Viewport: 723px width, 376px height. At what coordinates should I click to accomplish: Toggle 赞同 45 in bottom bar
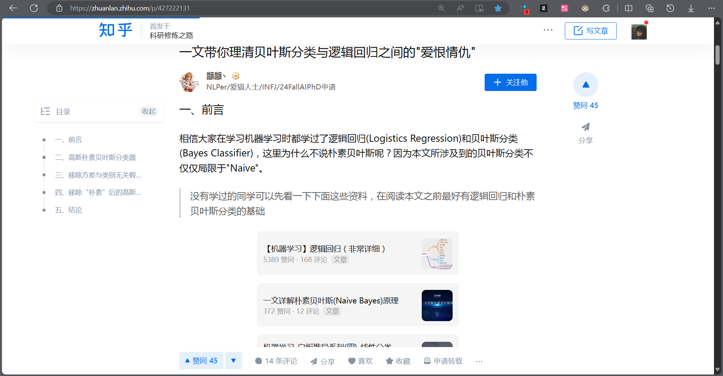(201, 361)
